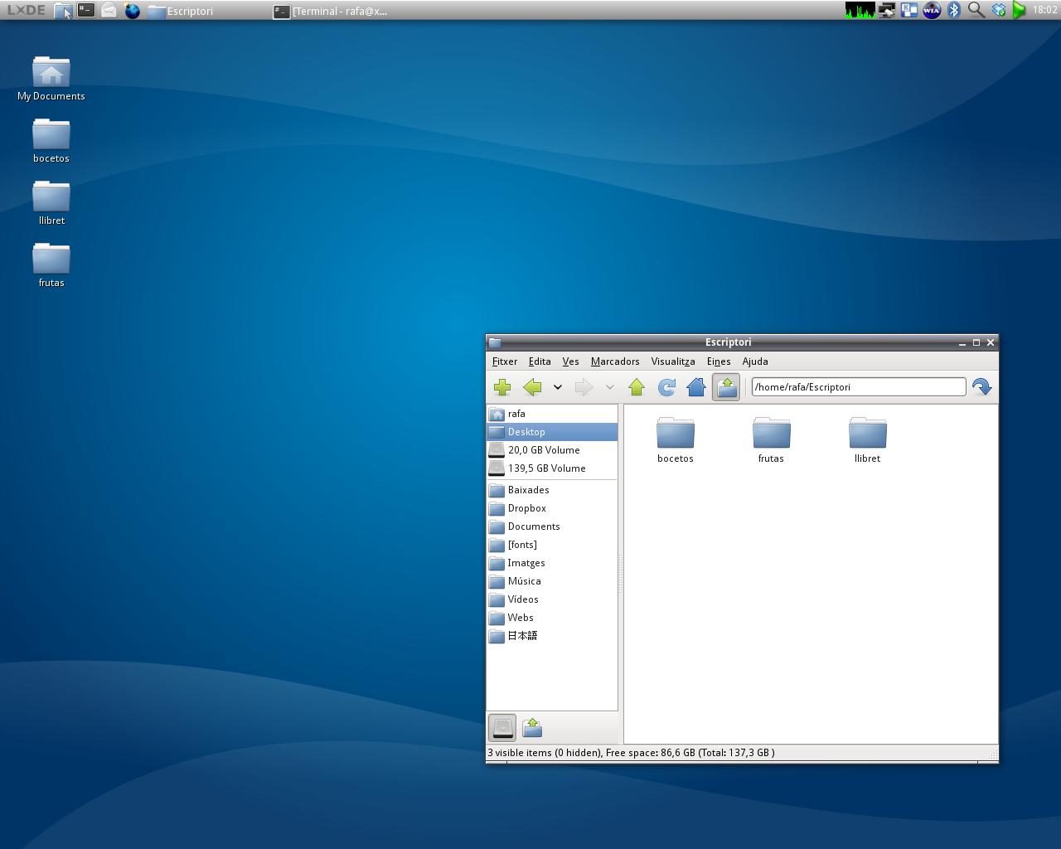This screenshot has width=1061, height=849.
Task: Launch web browser globe icon in panel
Action: (x=132, y=11)
